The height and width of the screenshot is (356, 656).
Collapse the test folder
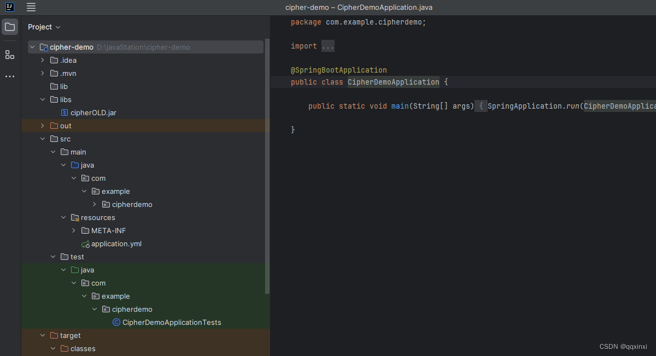tap(53, 257)
